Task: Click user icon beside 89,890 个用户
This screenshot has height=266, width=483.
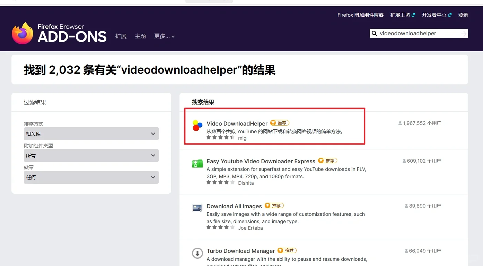Action: (x=406, y=206)
